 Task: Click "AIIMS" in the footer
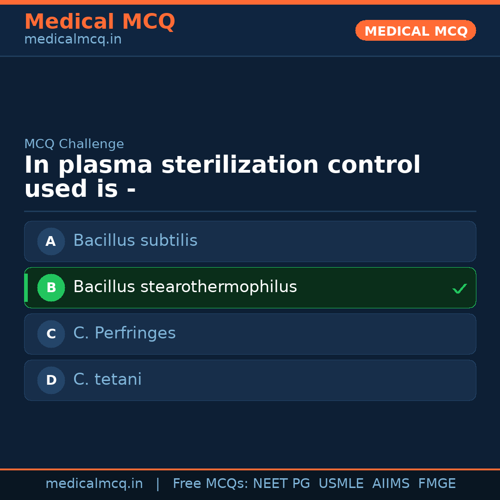[391, 484]
